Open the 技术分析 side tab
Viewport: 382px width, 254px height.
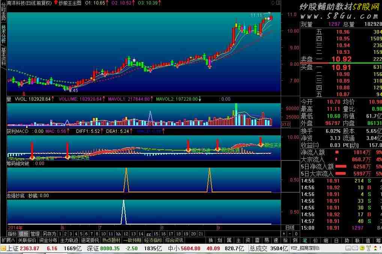3,34
